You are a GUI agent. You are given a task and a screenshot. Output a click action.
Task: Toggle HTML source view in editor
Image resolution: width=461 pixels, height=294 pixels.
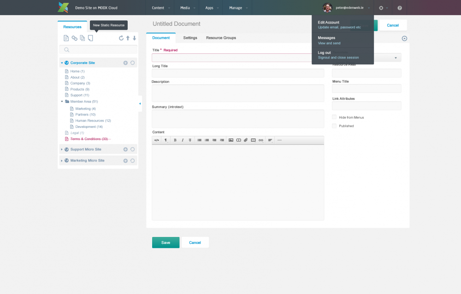pyautogui.click(x=157, y=140)
